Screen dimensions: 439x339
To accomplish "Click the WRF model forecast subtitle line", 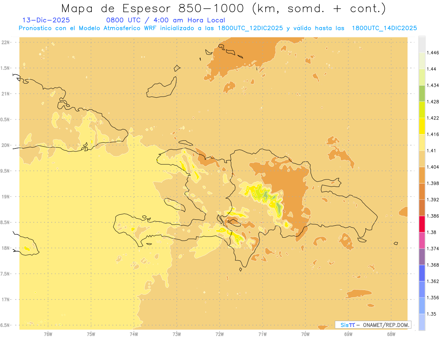I will tap(218, 28).
